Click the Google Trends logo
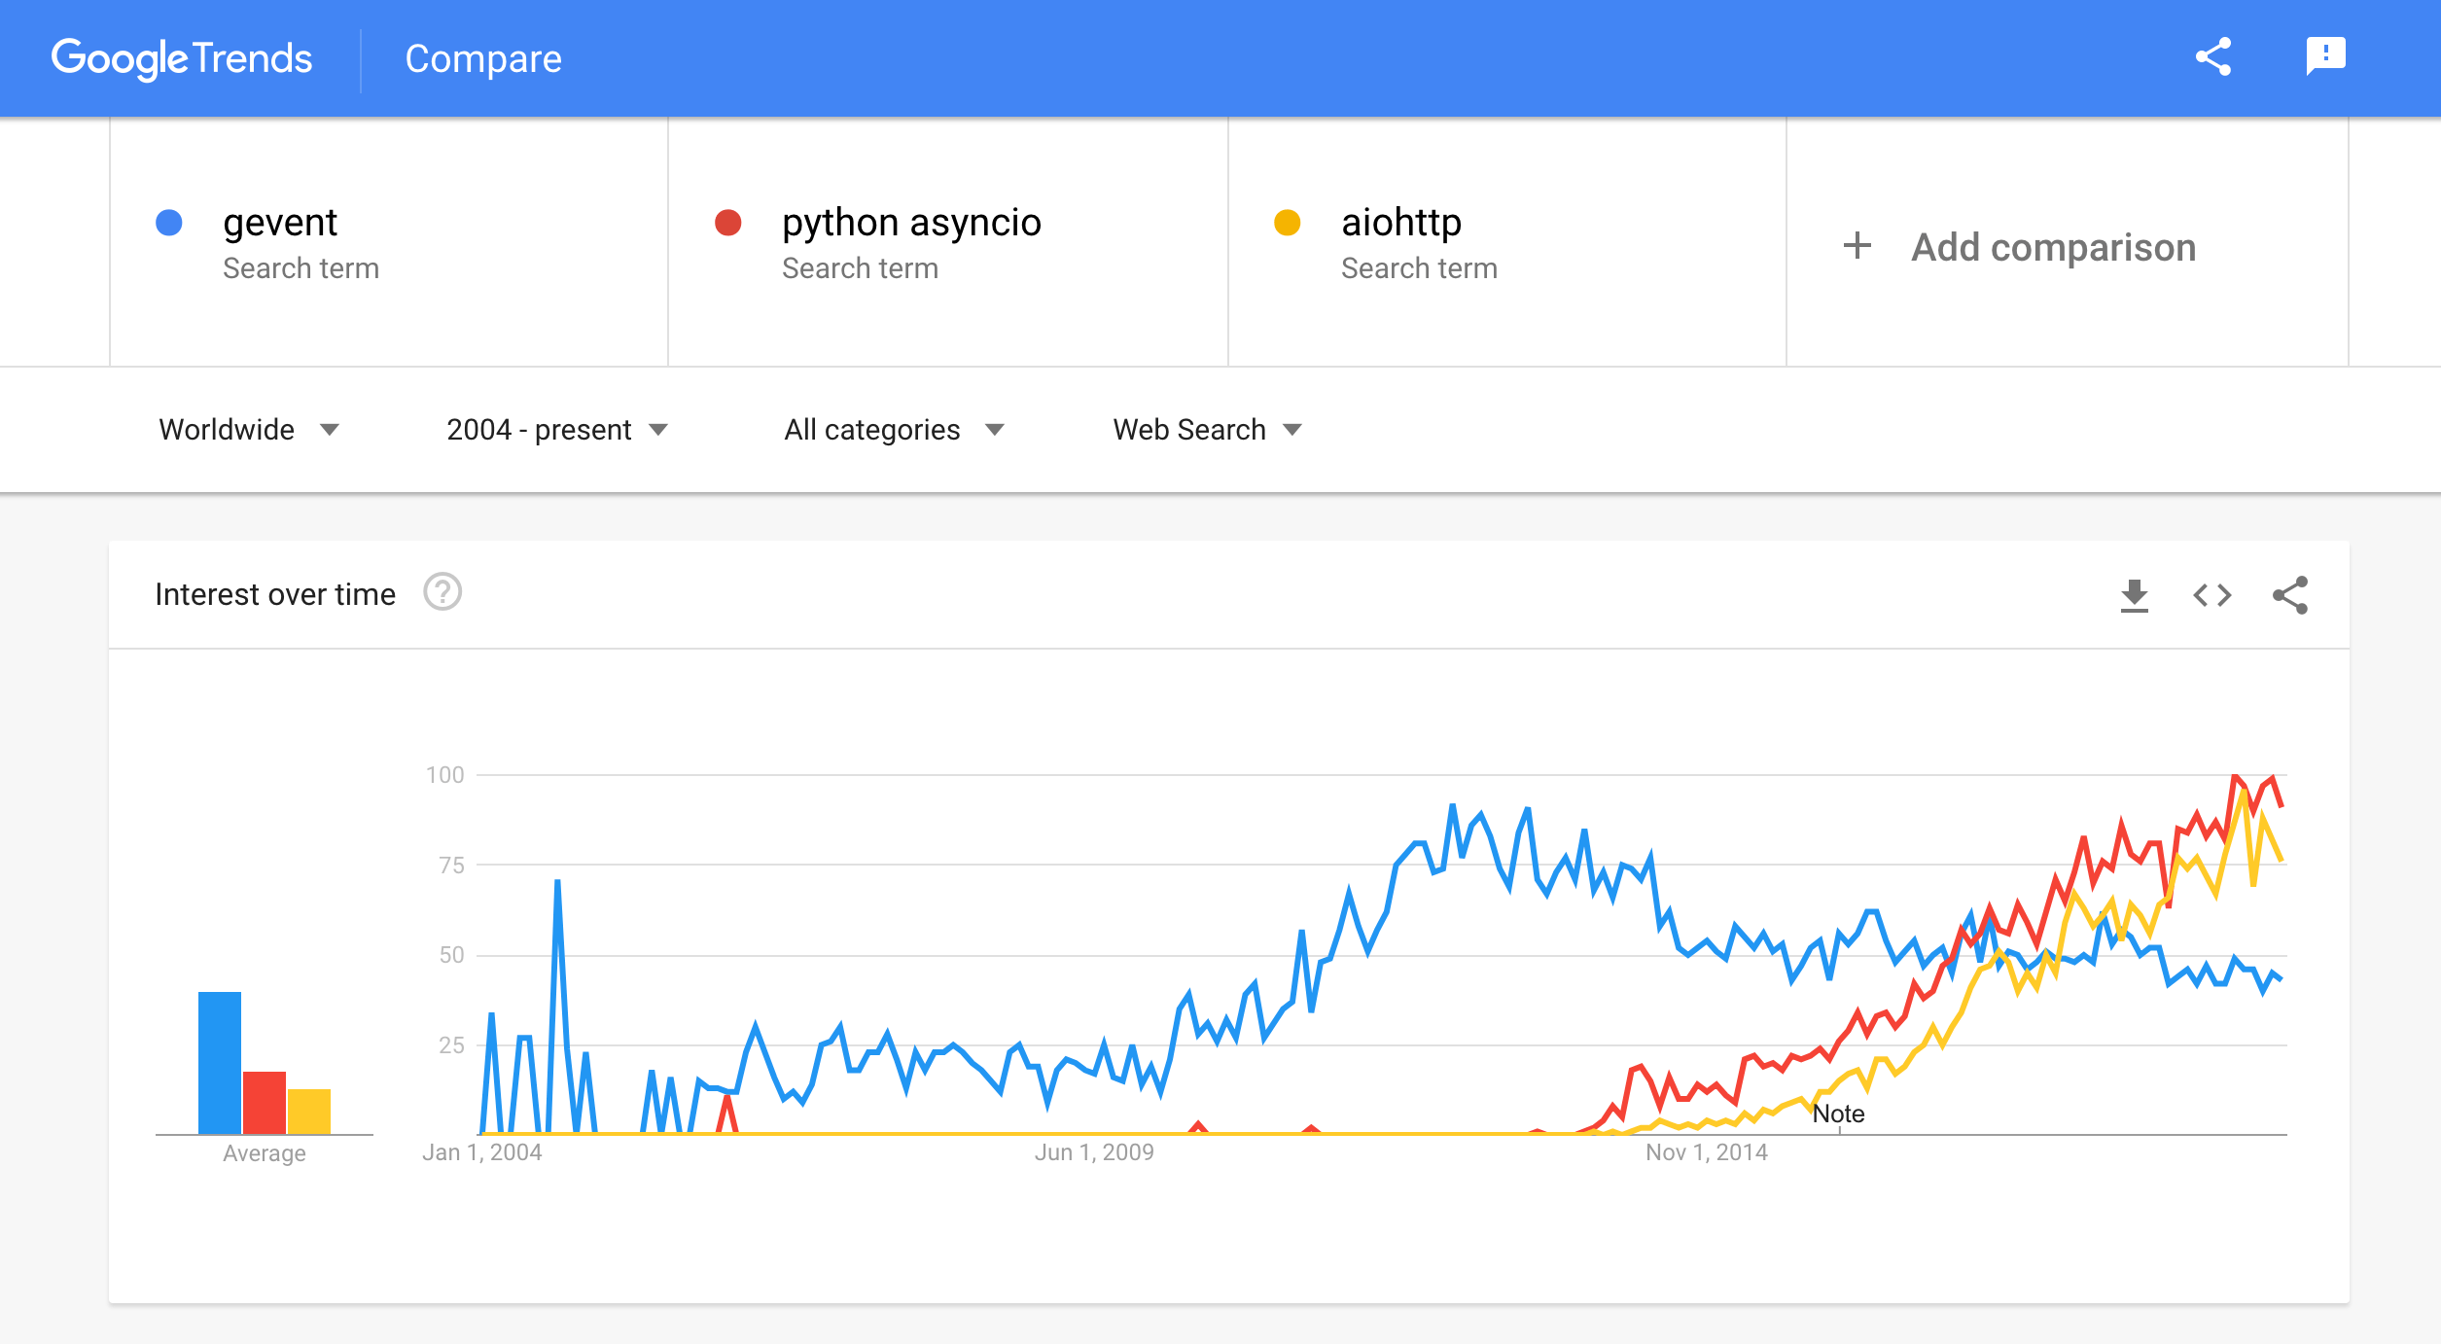Screen dimensions: 2441x1344 (182, 58)
